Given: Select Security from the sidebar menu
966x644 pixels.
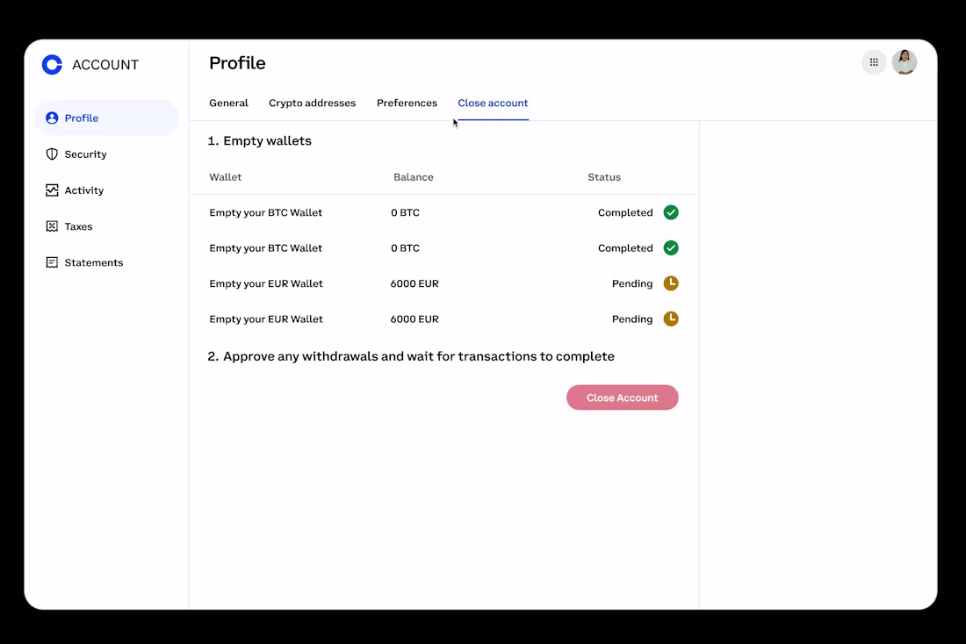Looking at the screenshot, I should [x=84, y=154].
